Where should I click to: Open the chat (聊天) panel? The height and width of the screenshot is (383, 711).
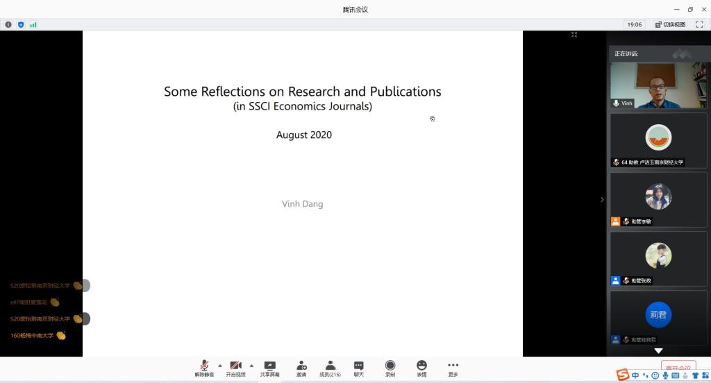358,368
